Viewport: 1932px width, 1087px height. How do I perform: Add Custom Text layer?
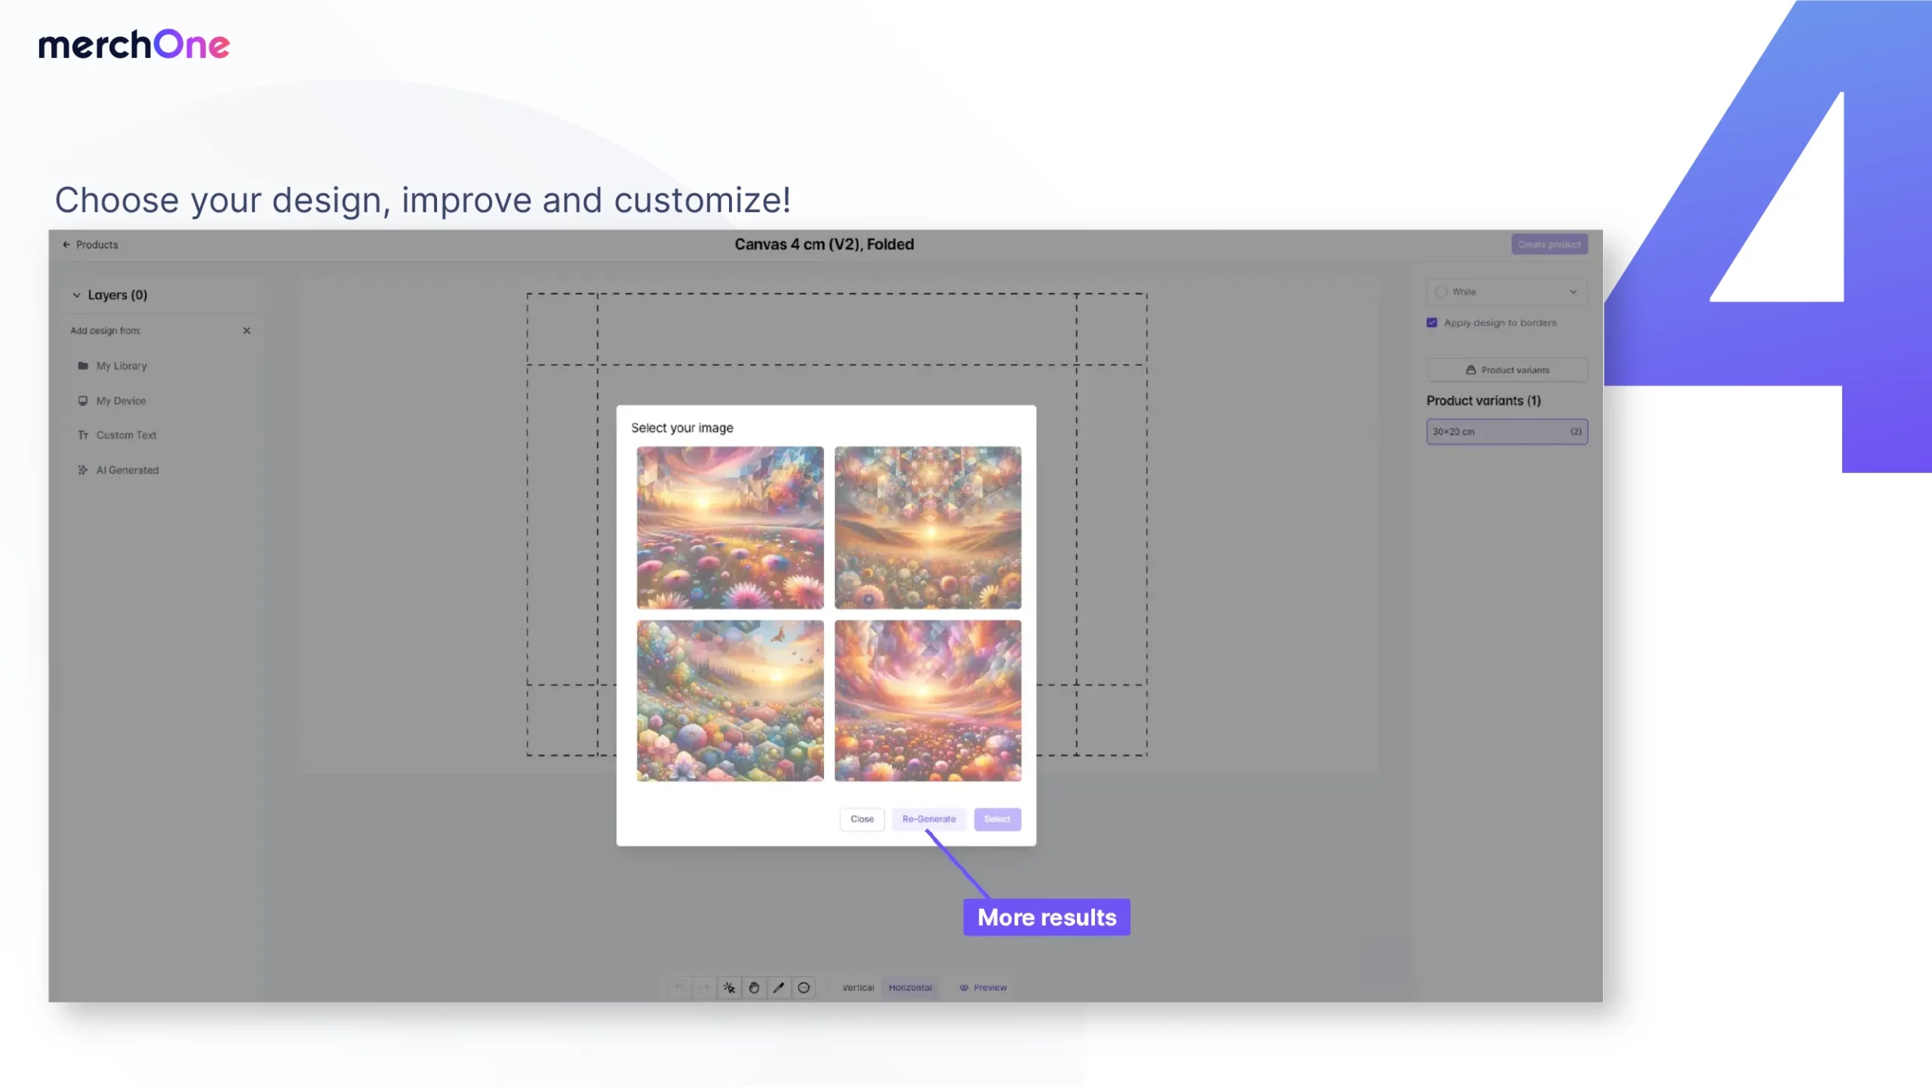(x=117, y=435)
